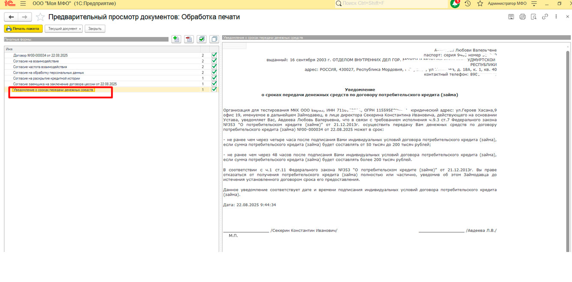
Task: Open the 1C main menu hamburger icon
Action: (x=23, y=3)
